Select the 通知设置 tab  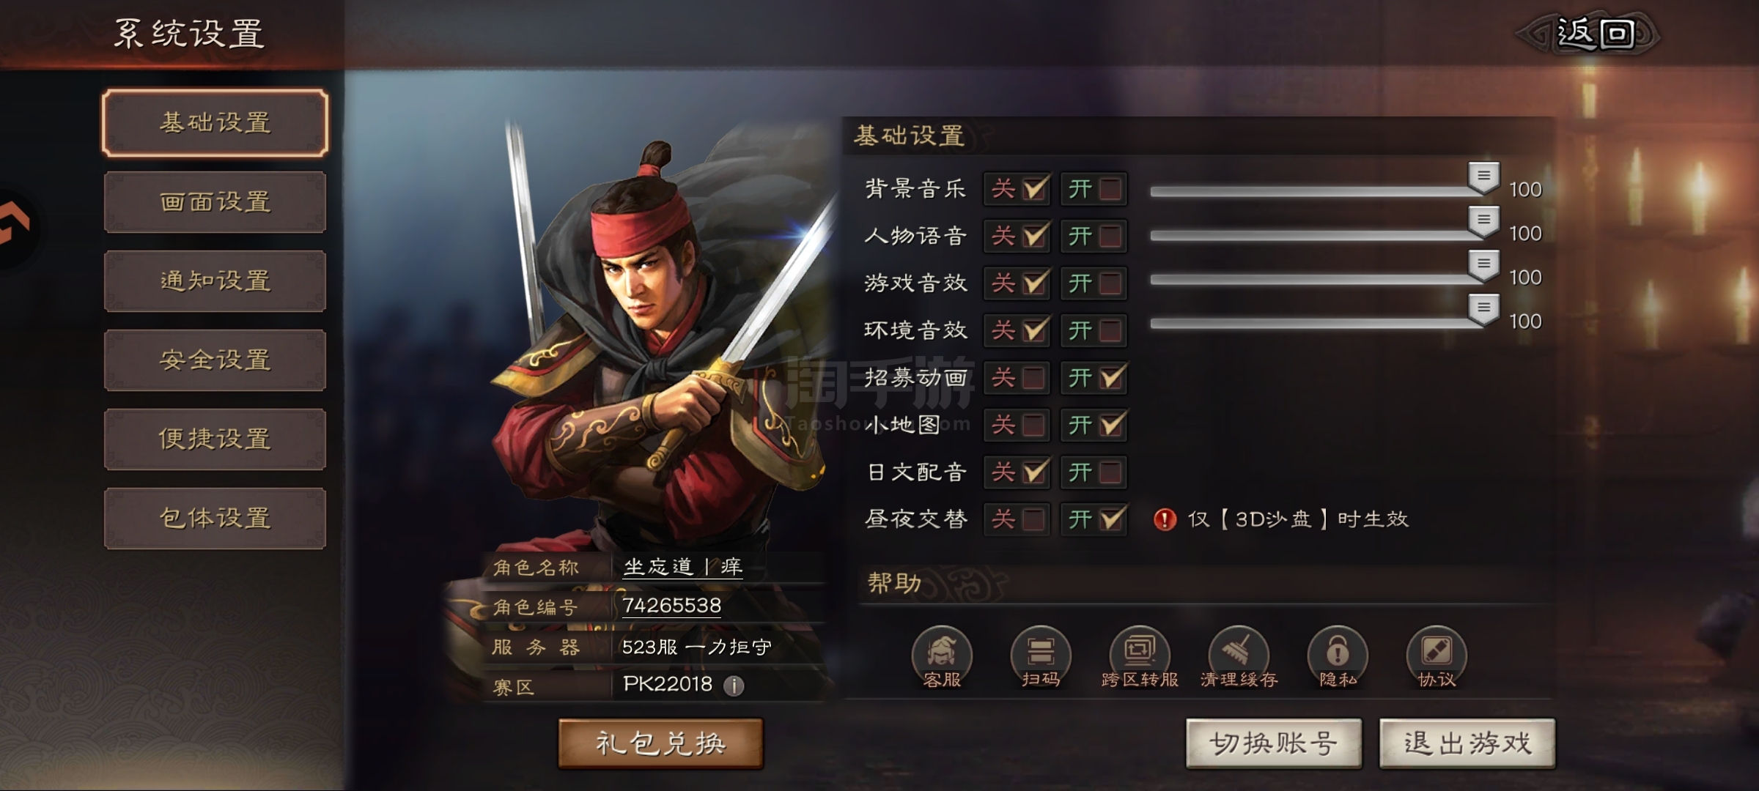click(215, 281)
